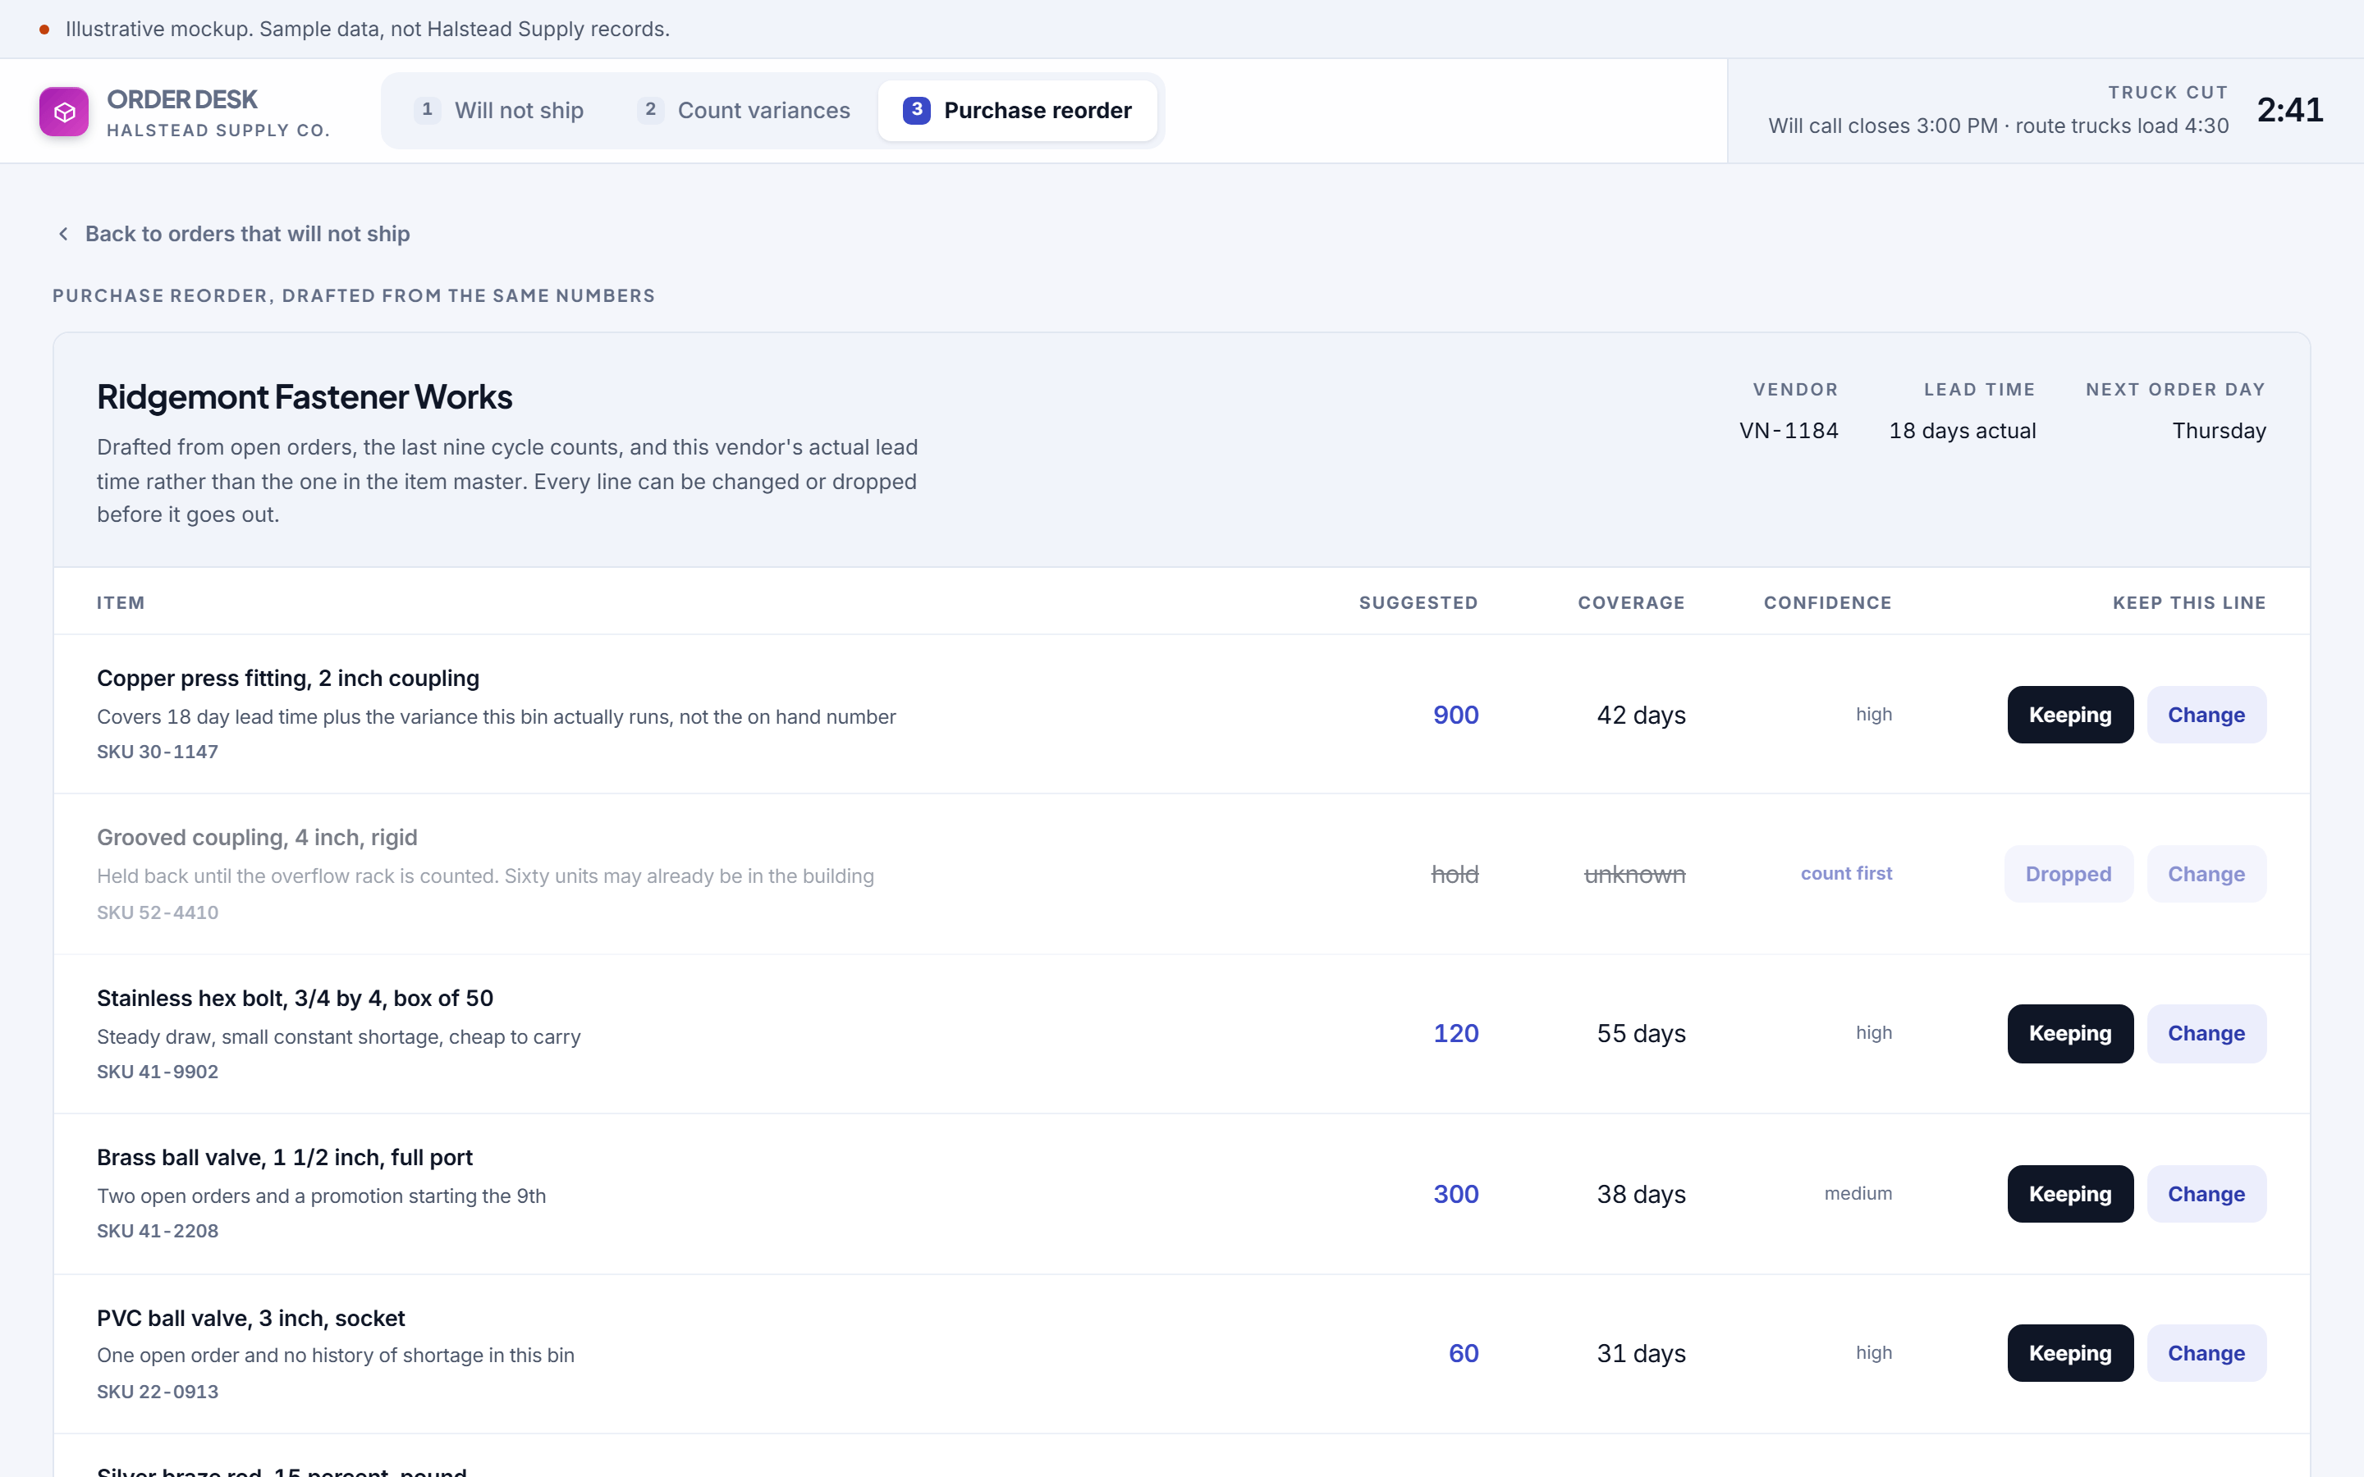Click the count first confidence label
Viewport: 2364px width, 1477px height.
(1846, 873)
